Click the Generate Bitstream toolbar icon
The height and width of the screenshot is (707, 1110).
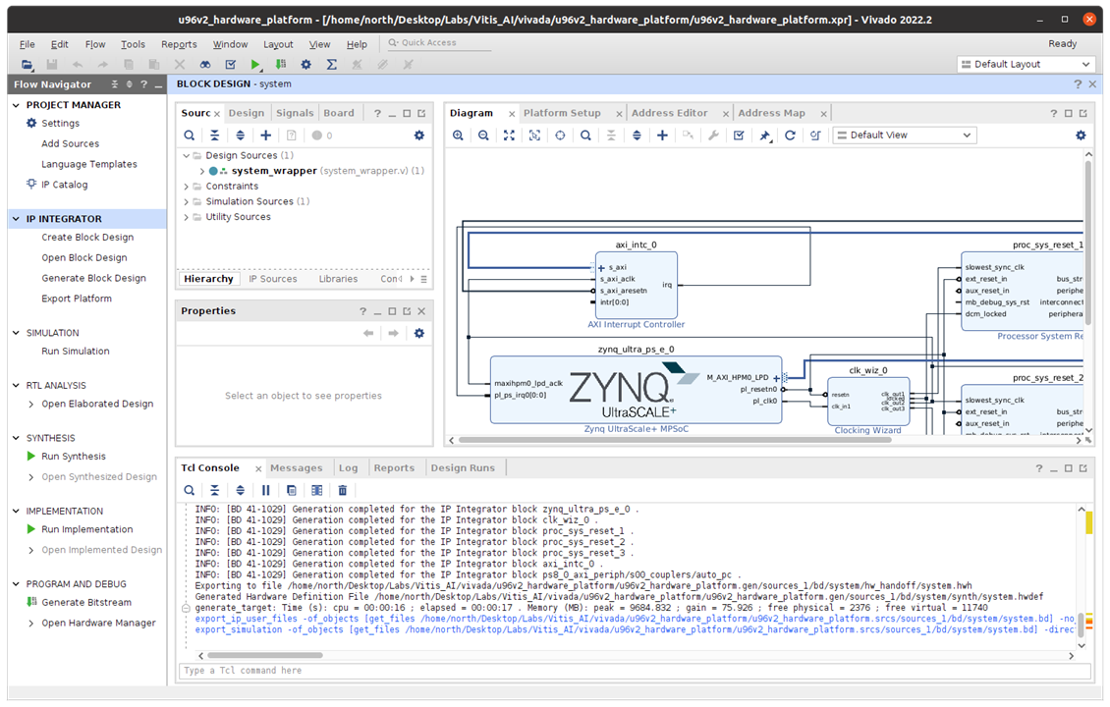point(281,65)
